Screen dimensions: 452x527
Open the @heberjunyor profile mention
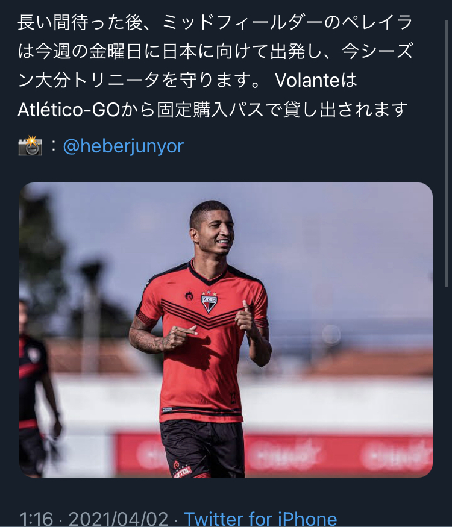point(123,146)
